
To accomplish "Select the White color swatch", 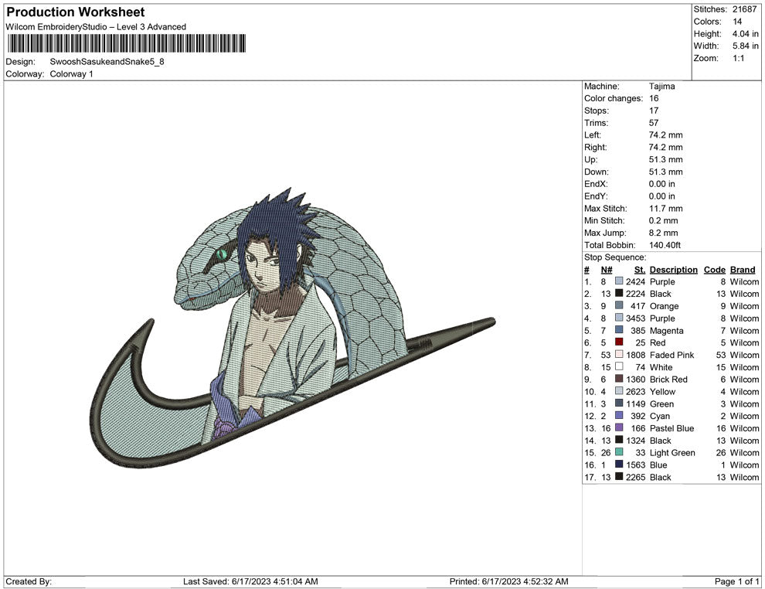I will [619, 366].
